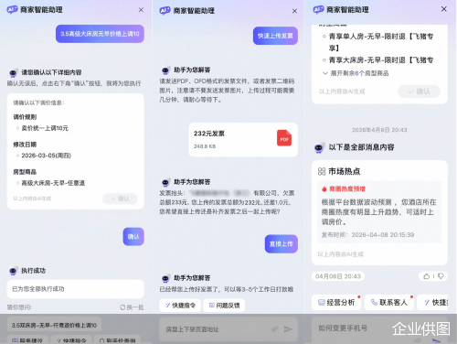The height and width of the screenshot is (344, 457).
Task: Click the send arrow in middle input
Action: [x=288, y=329]
